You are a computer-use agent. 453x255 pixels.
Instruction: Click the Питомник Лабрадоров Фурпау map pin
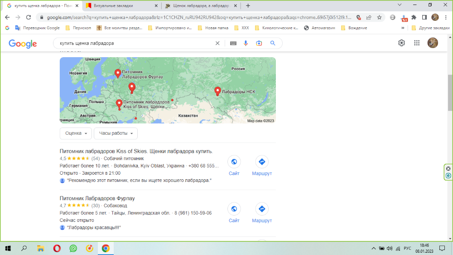[118, 74]
